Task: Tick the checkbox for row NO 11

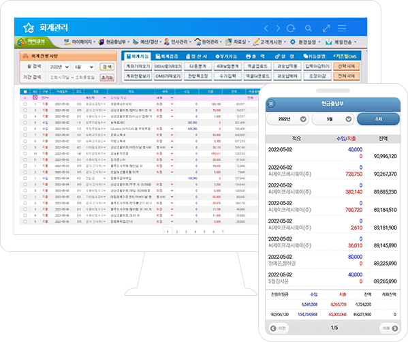Action: 25,160
